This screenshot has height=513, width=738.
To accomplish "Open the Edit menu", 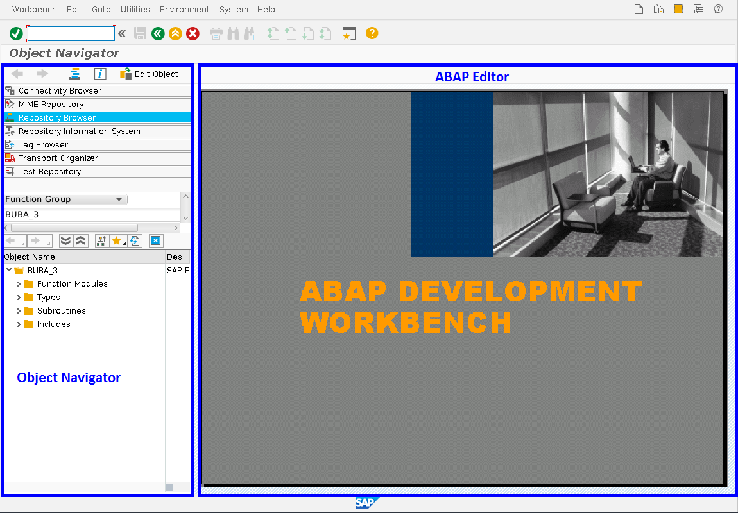I will [x=74, y=10].
